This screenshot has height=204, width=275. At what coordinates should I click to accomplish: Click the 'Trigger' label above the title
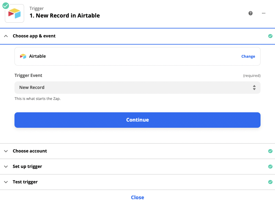(x=37, y=8)
